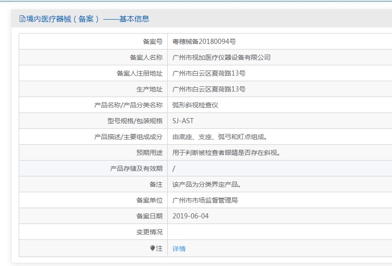Select the 生产地址 label
This screenshot has width=392, height=266.
coord(150,89)
